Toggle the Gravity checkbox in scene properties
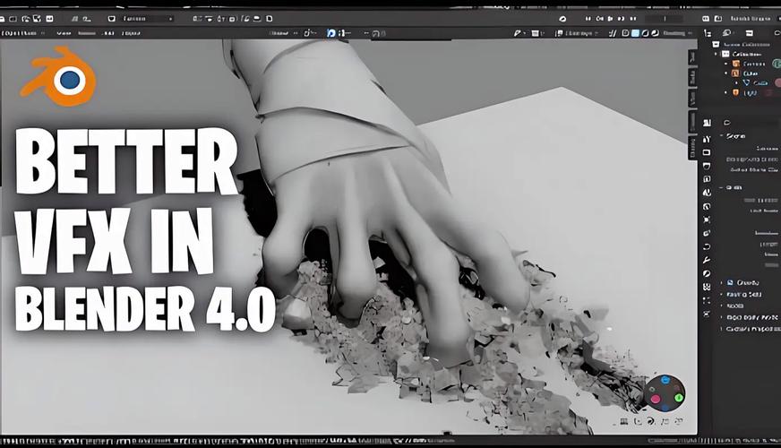 730,282
